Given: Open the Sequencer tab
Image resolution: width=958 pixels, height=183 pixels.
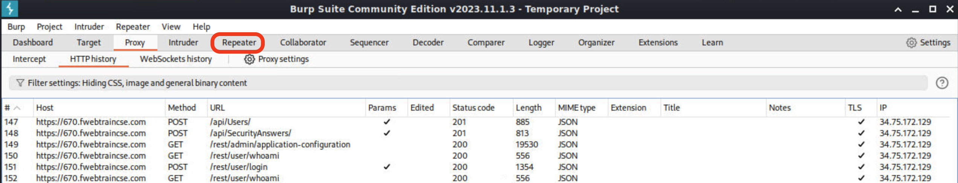Looking at the screenshot, I should (369, 43).
